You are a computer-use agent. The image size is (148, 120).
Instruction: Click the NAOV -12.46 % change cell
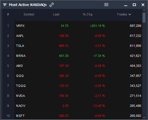point(99,106)
